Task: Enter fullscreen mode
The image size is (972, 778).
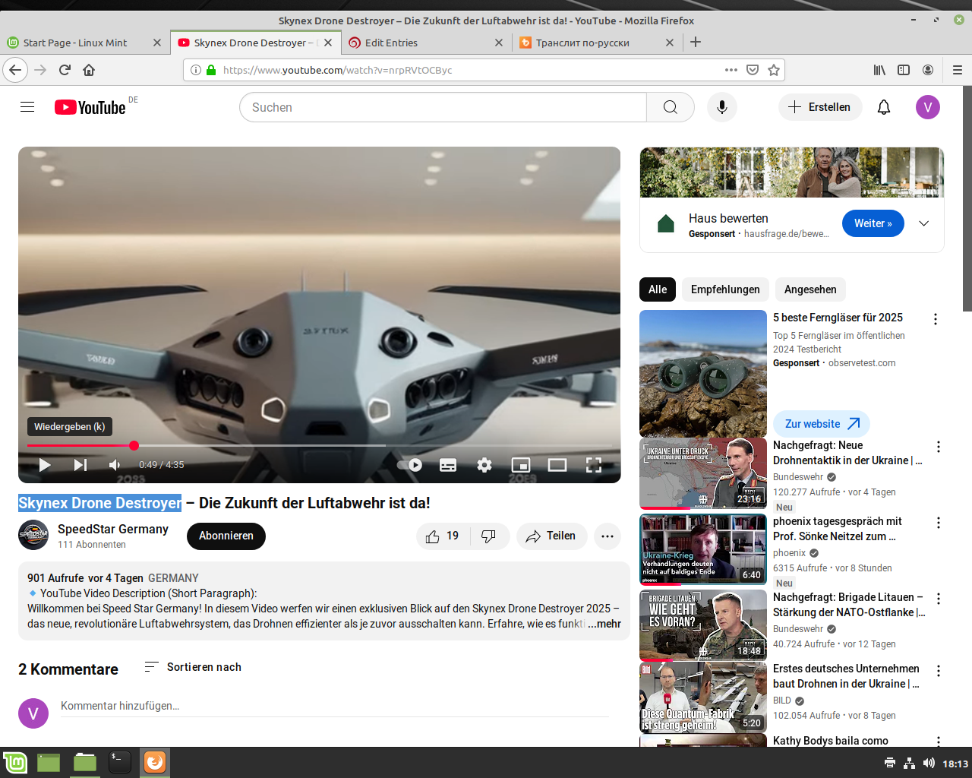Action: point(594,465)
